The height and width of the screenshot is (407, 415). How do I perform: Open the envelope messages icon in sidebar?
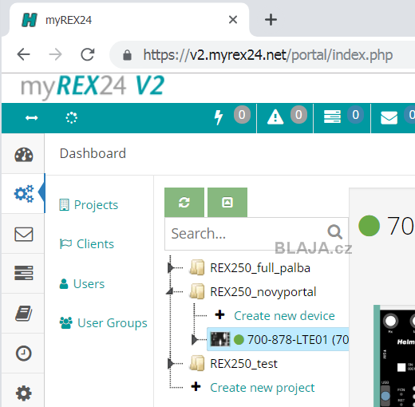pyautogui.click(x=24, y=234)
